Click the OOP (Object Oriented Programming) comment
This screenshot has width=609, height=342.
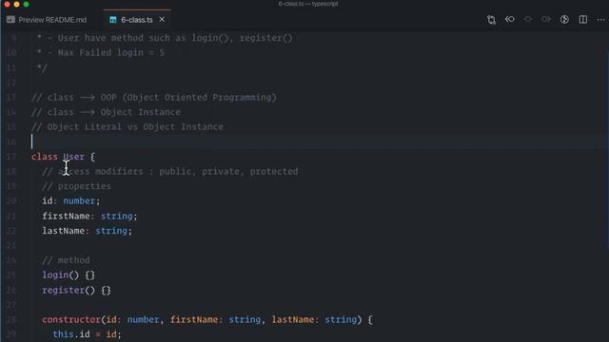(154, 97)
